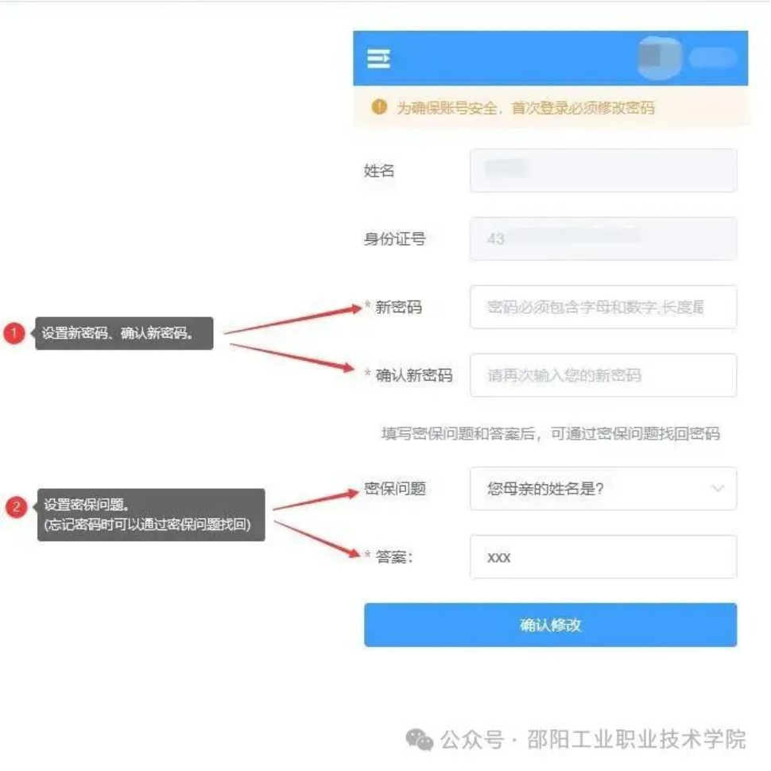Viewport: 771px width, 771px height.
Task: Click the red circle step 2 marker
Action: point(16,506)
